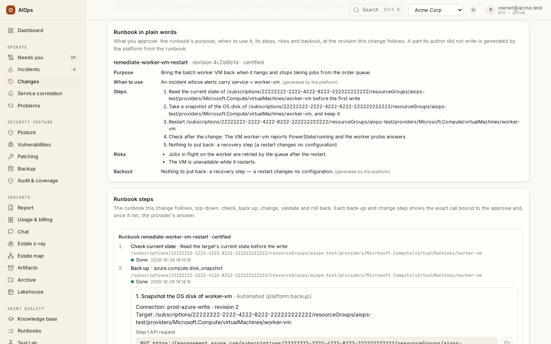Click the Usage & billing receipt icon
This screenshot has height=344, width=551.
[x=11, y=220]
